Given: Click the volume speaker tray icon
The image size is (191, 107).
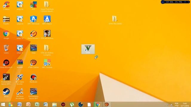Looking at the screenshot, I should coord(172,105).
